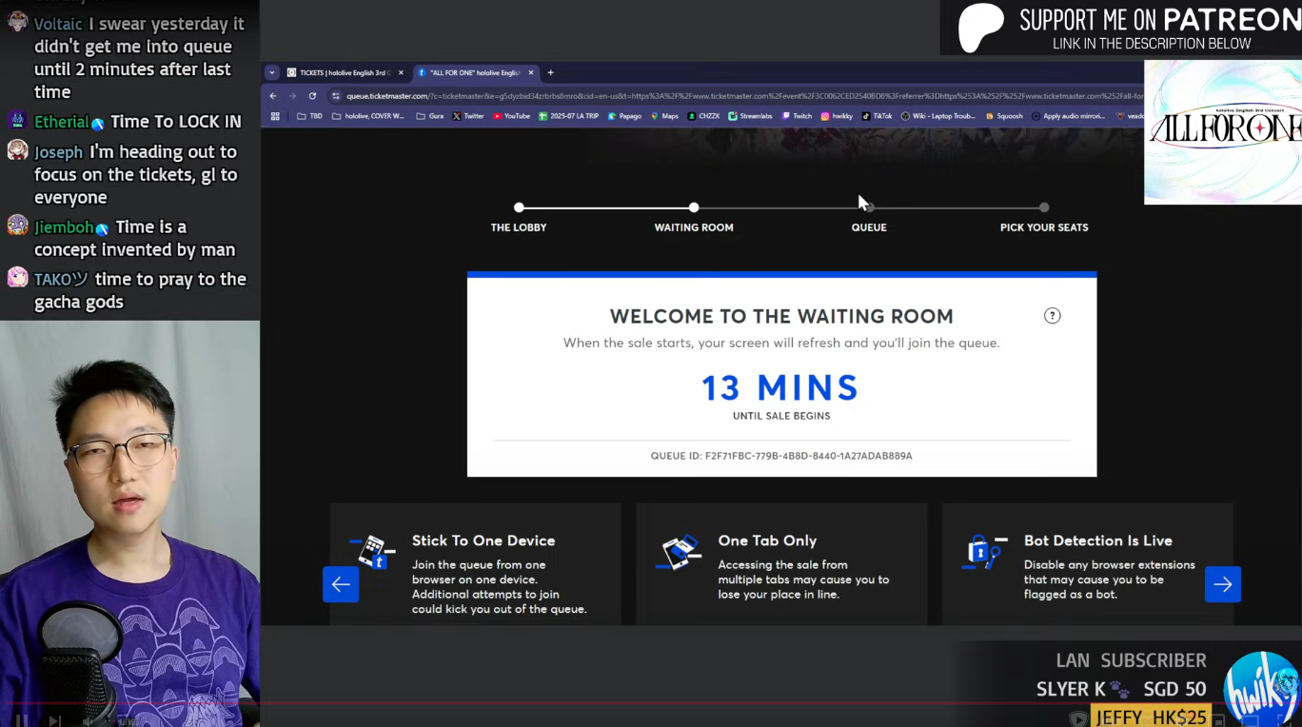This screenshot has width=1302, height=727.
Task: Click the hwikky channel logo watermark
Action: click(1261, 689)
